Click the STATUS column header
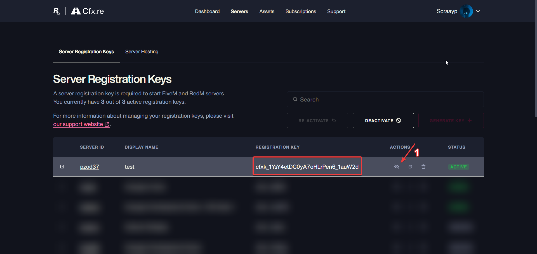Viewport: 537px width, 254px height. coord(456,147)
